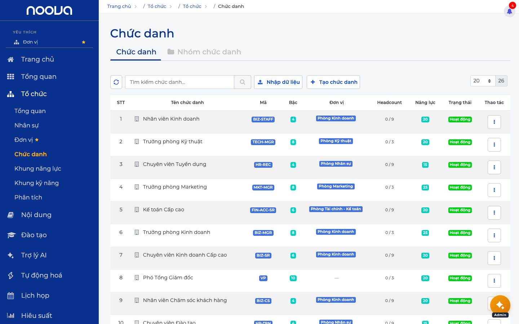Image resolution: width=519 pixels, height=324 pixels.
Task: Click the TECH-MGR code badge
Action: (263, 142)
